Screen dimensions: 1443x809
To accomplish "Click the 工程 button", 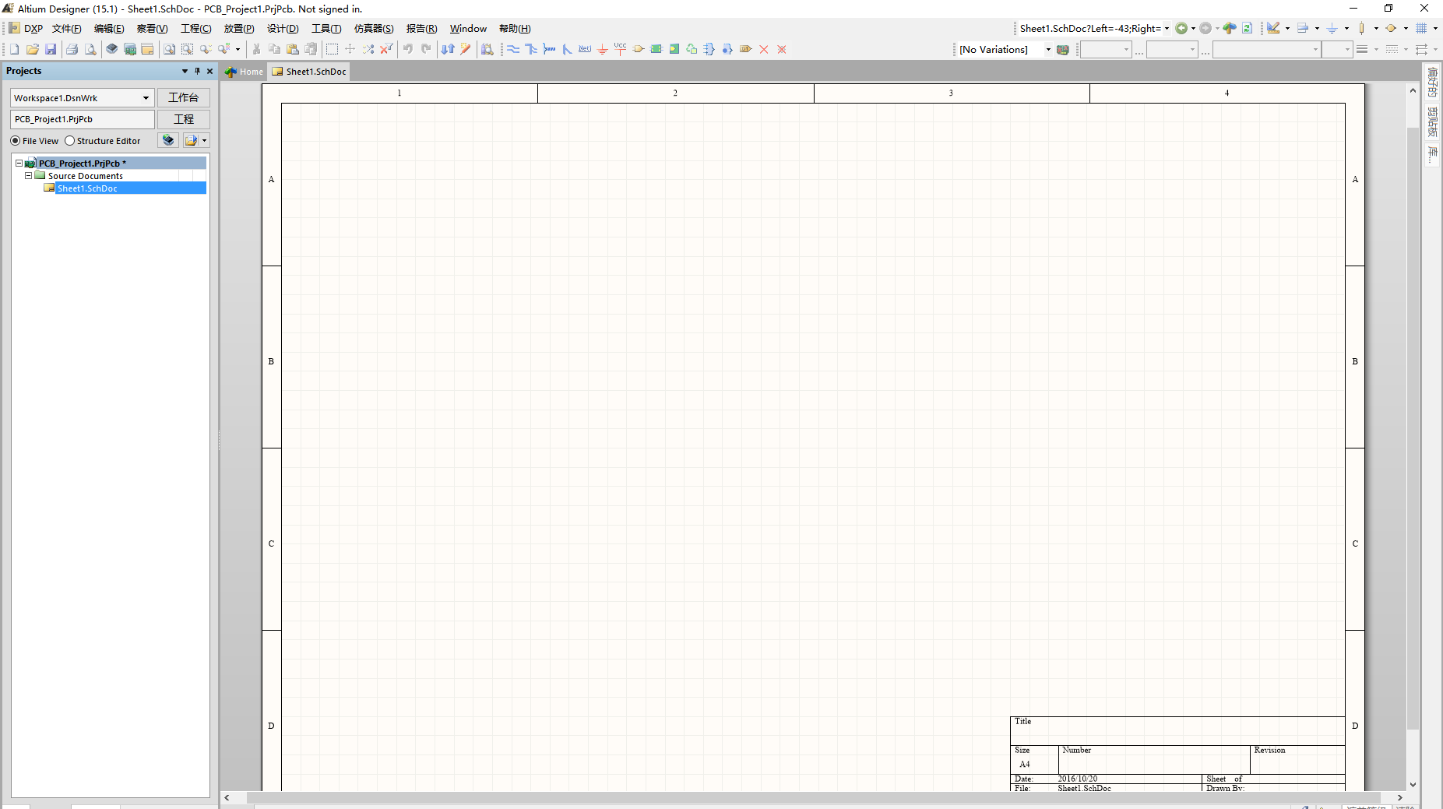I will coord(184,119).
